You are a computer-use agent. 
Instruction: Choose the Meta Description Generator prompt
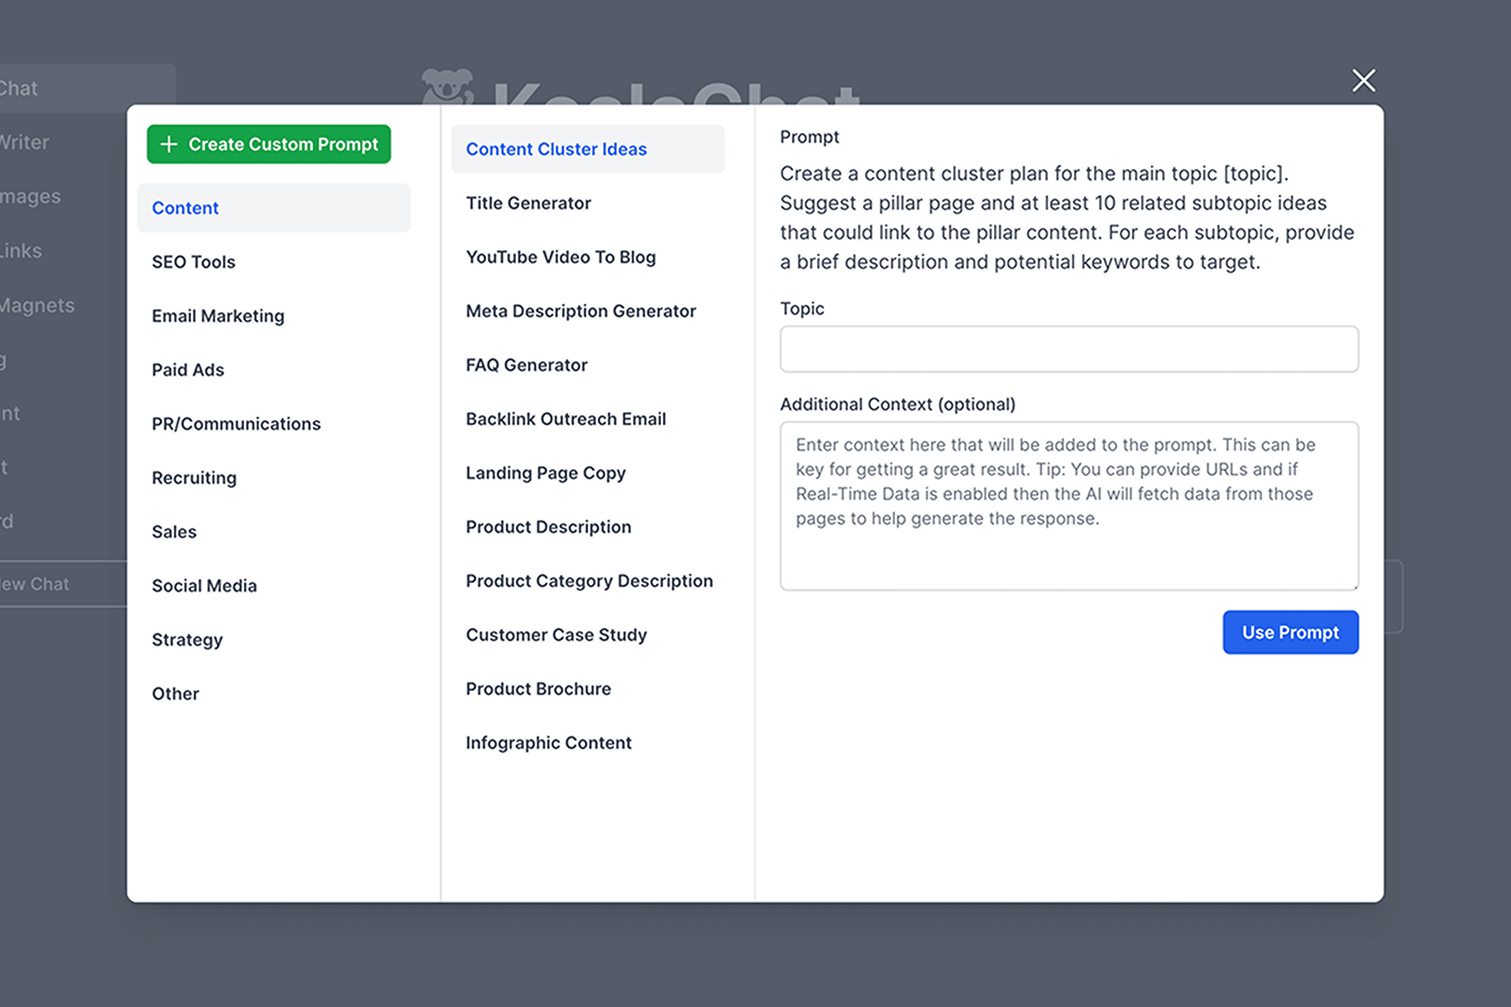[580, 311]
